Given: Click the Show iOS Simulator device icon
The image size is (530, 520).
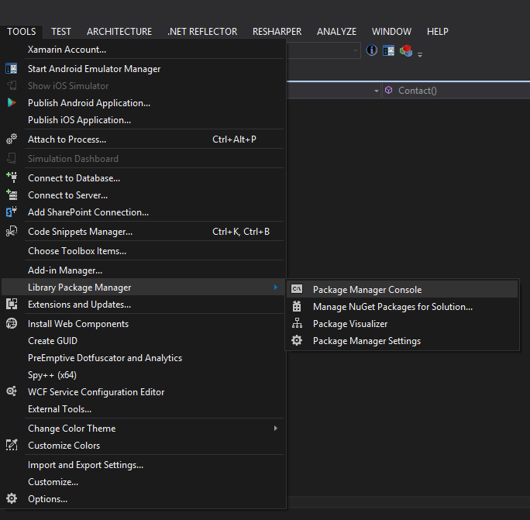Looking at the screenshot, I should [12, 85].
